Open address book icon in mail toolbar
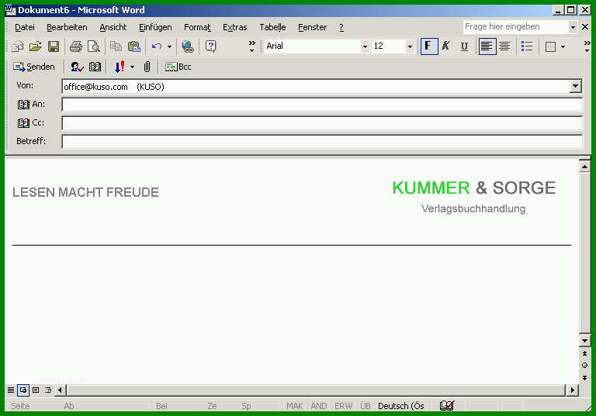596x416 pixels. tap(95, 67)
